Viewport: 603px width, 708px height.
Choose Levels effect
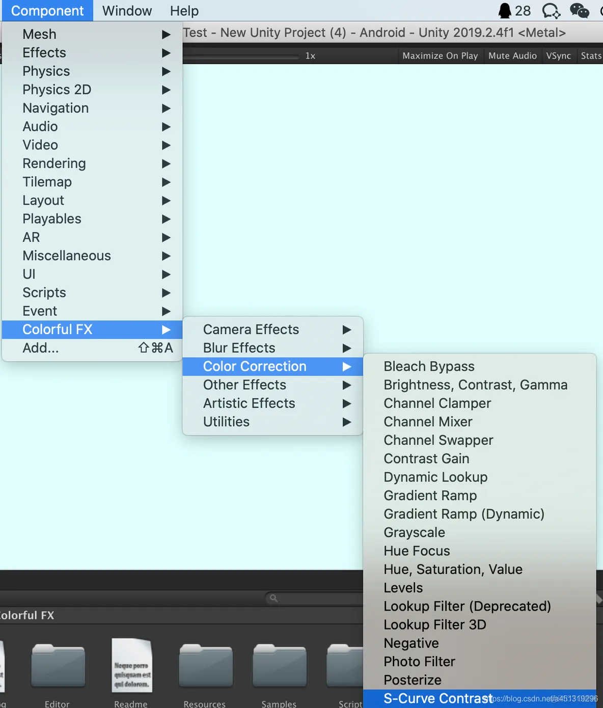tap(480, 588)
